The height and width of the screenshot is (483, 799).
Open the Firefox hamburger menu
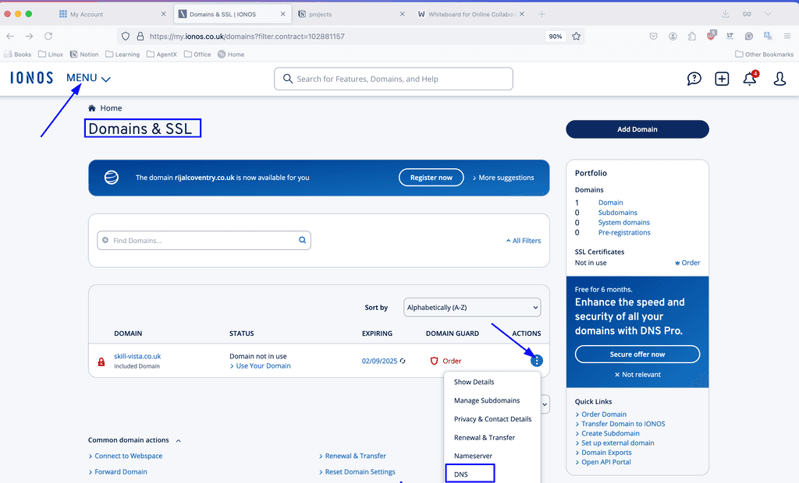tap(787, 36)
